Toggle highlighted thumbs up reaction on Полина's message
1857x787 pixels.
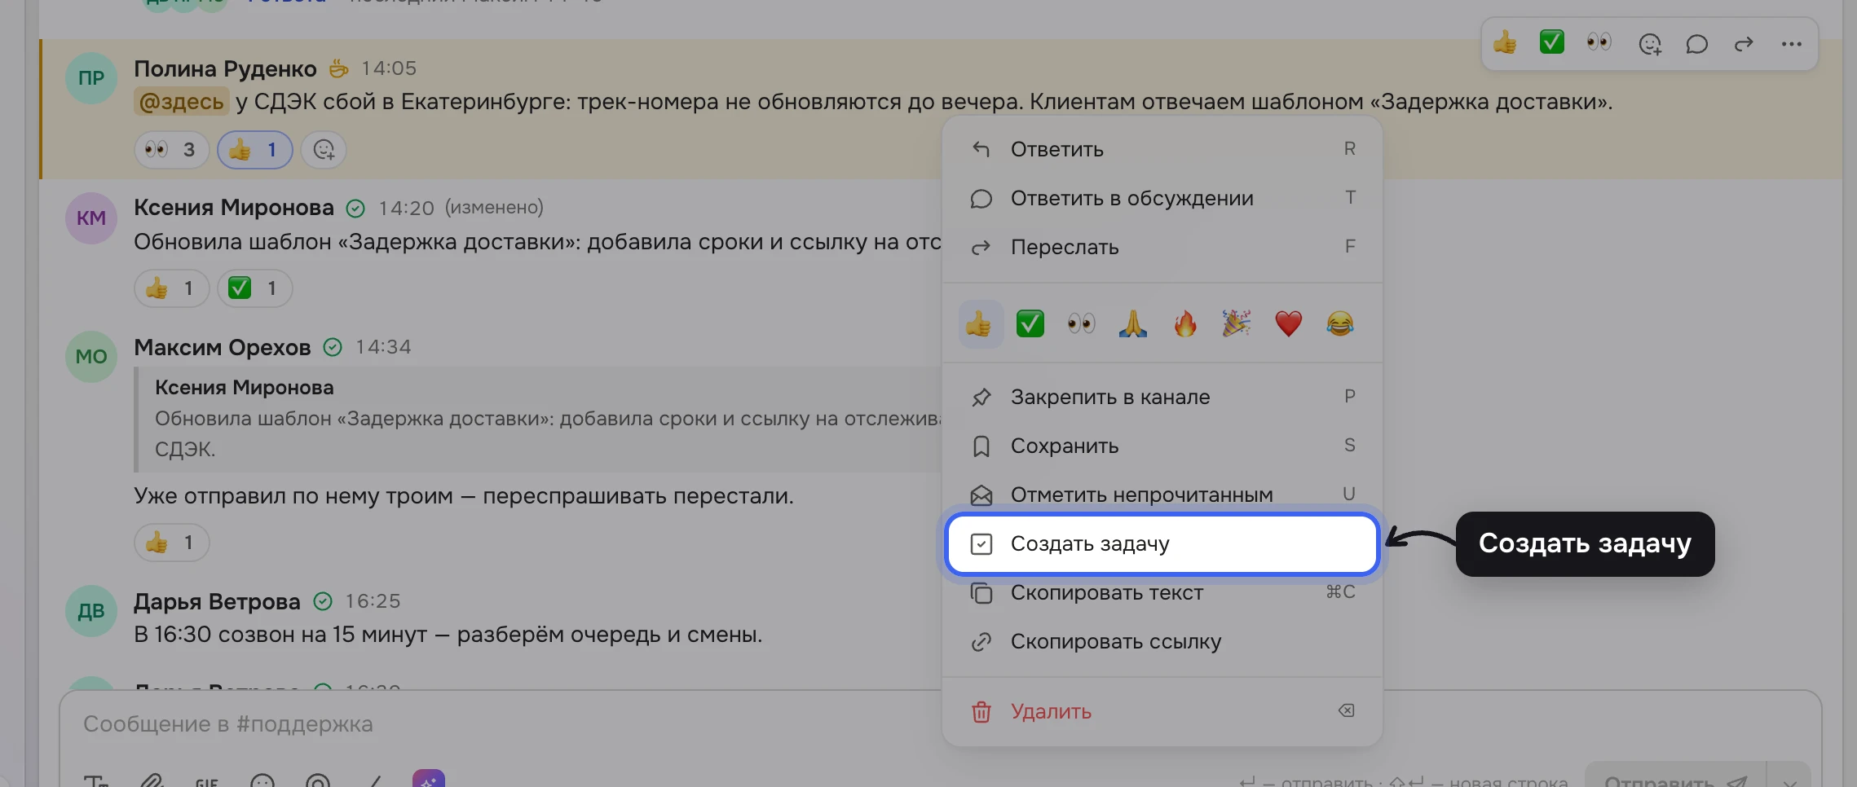[254, 150]
